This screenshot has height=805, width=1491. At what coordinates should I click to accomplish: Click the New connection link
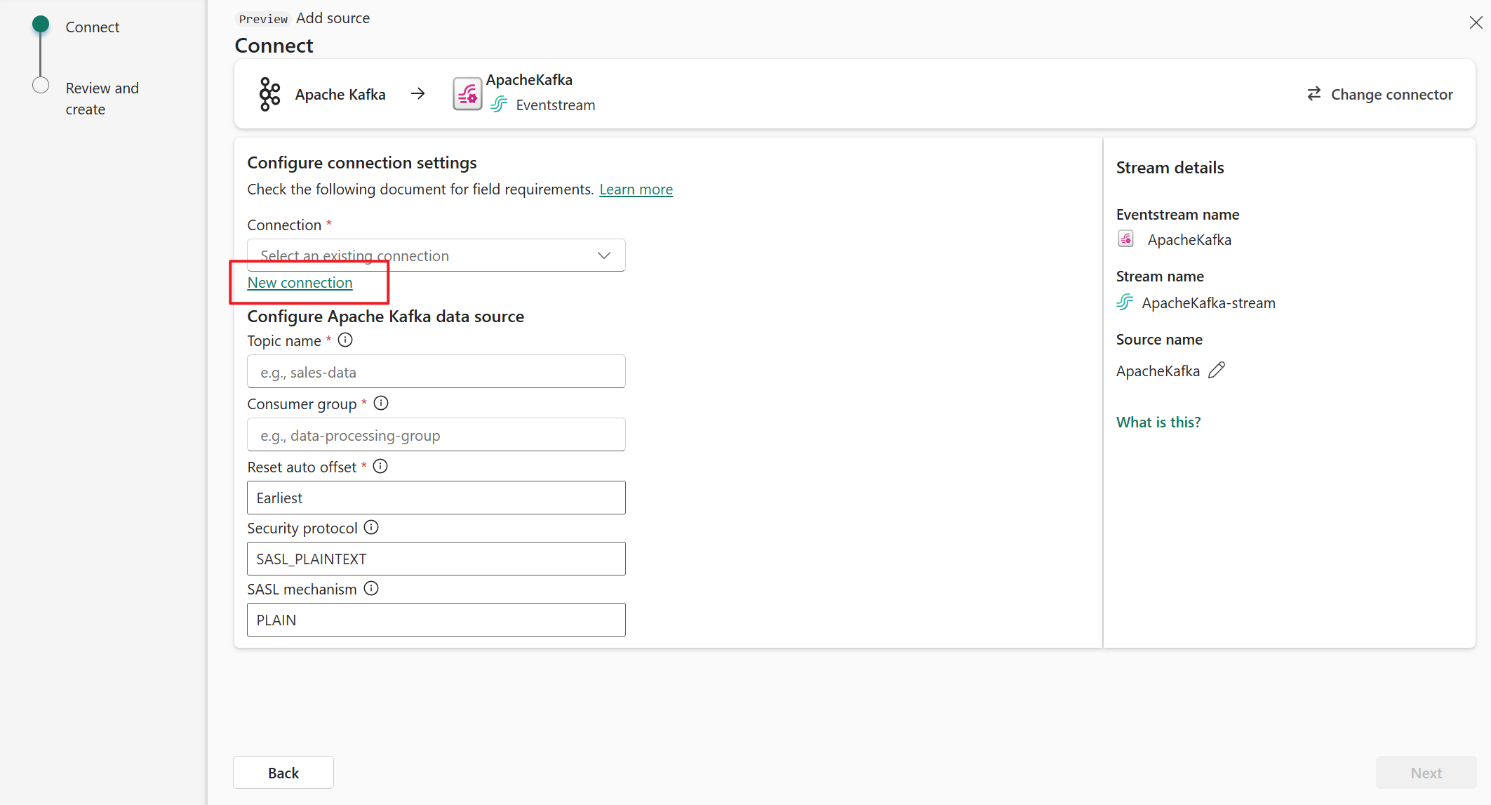(x=300, y=283)
